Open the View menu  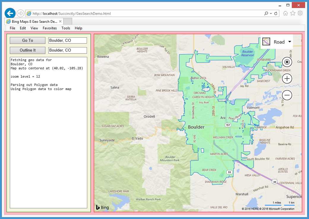point(34,28)
